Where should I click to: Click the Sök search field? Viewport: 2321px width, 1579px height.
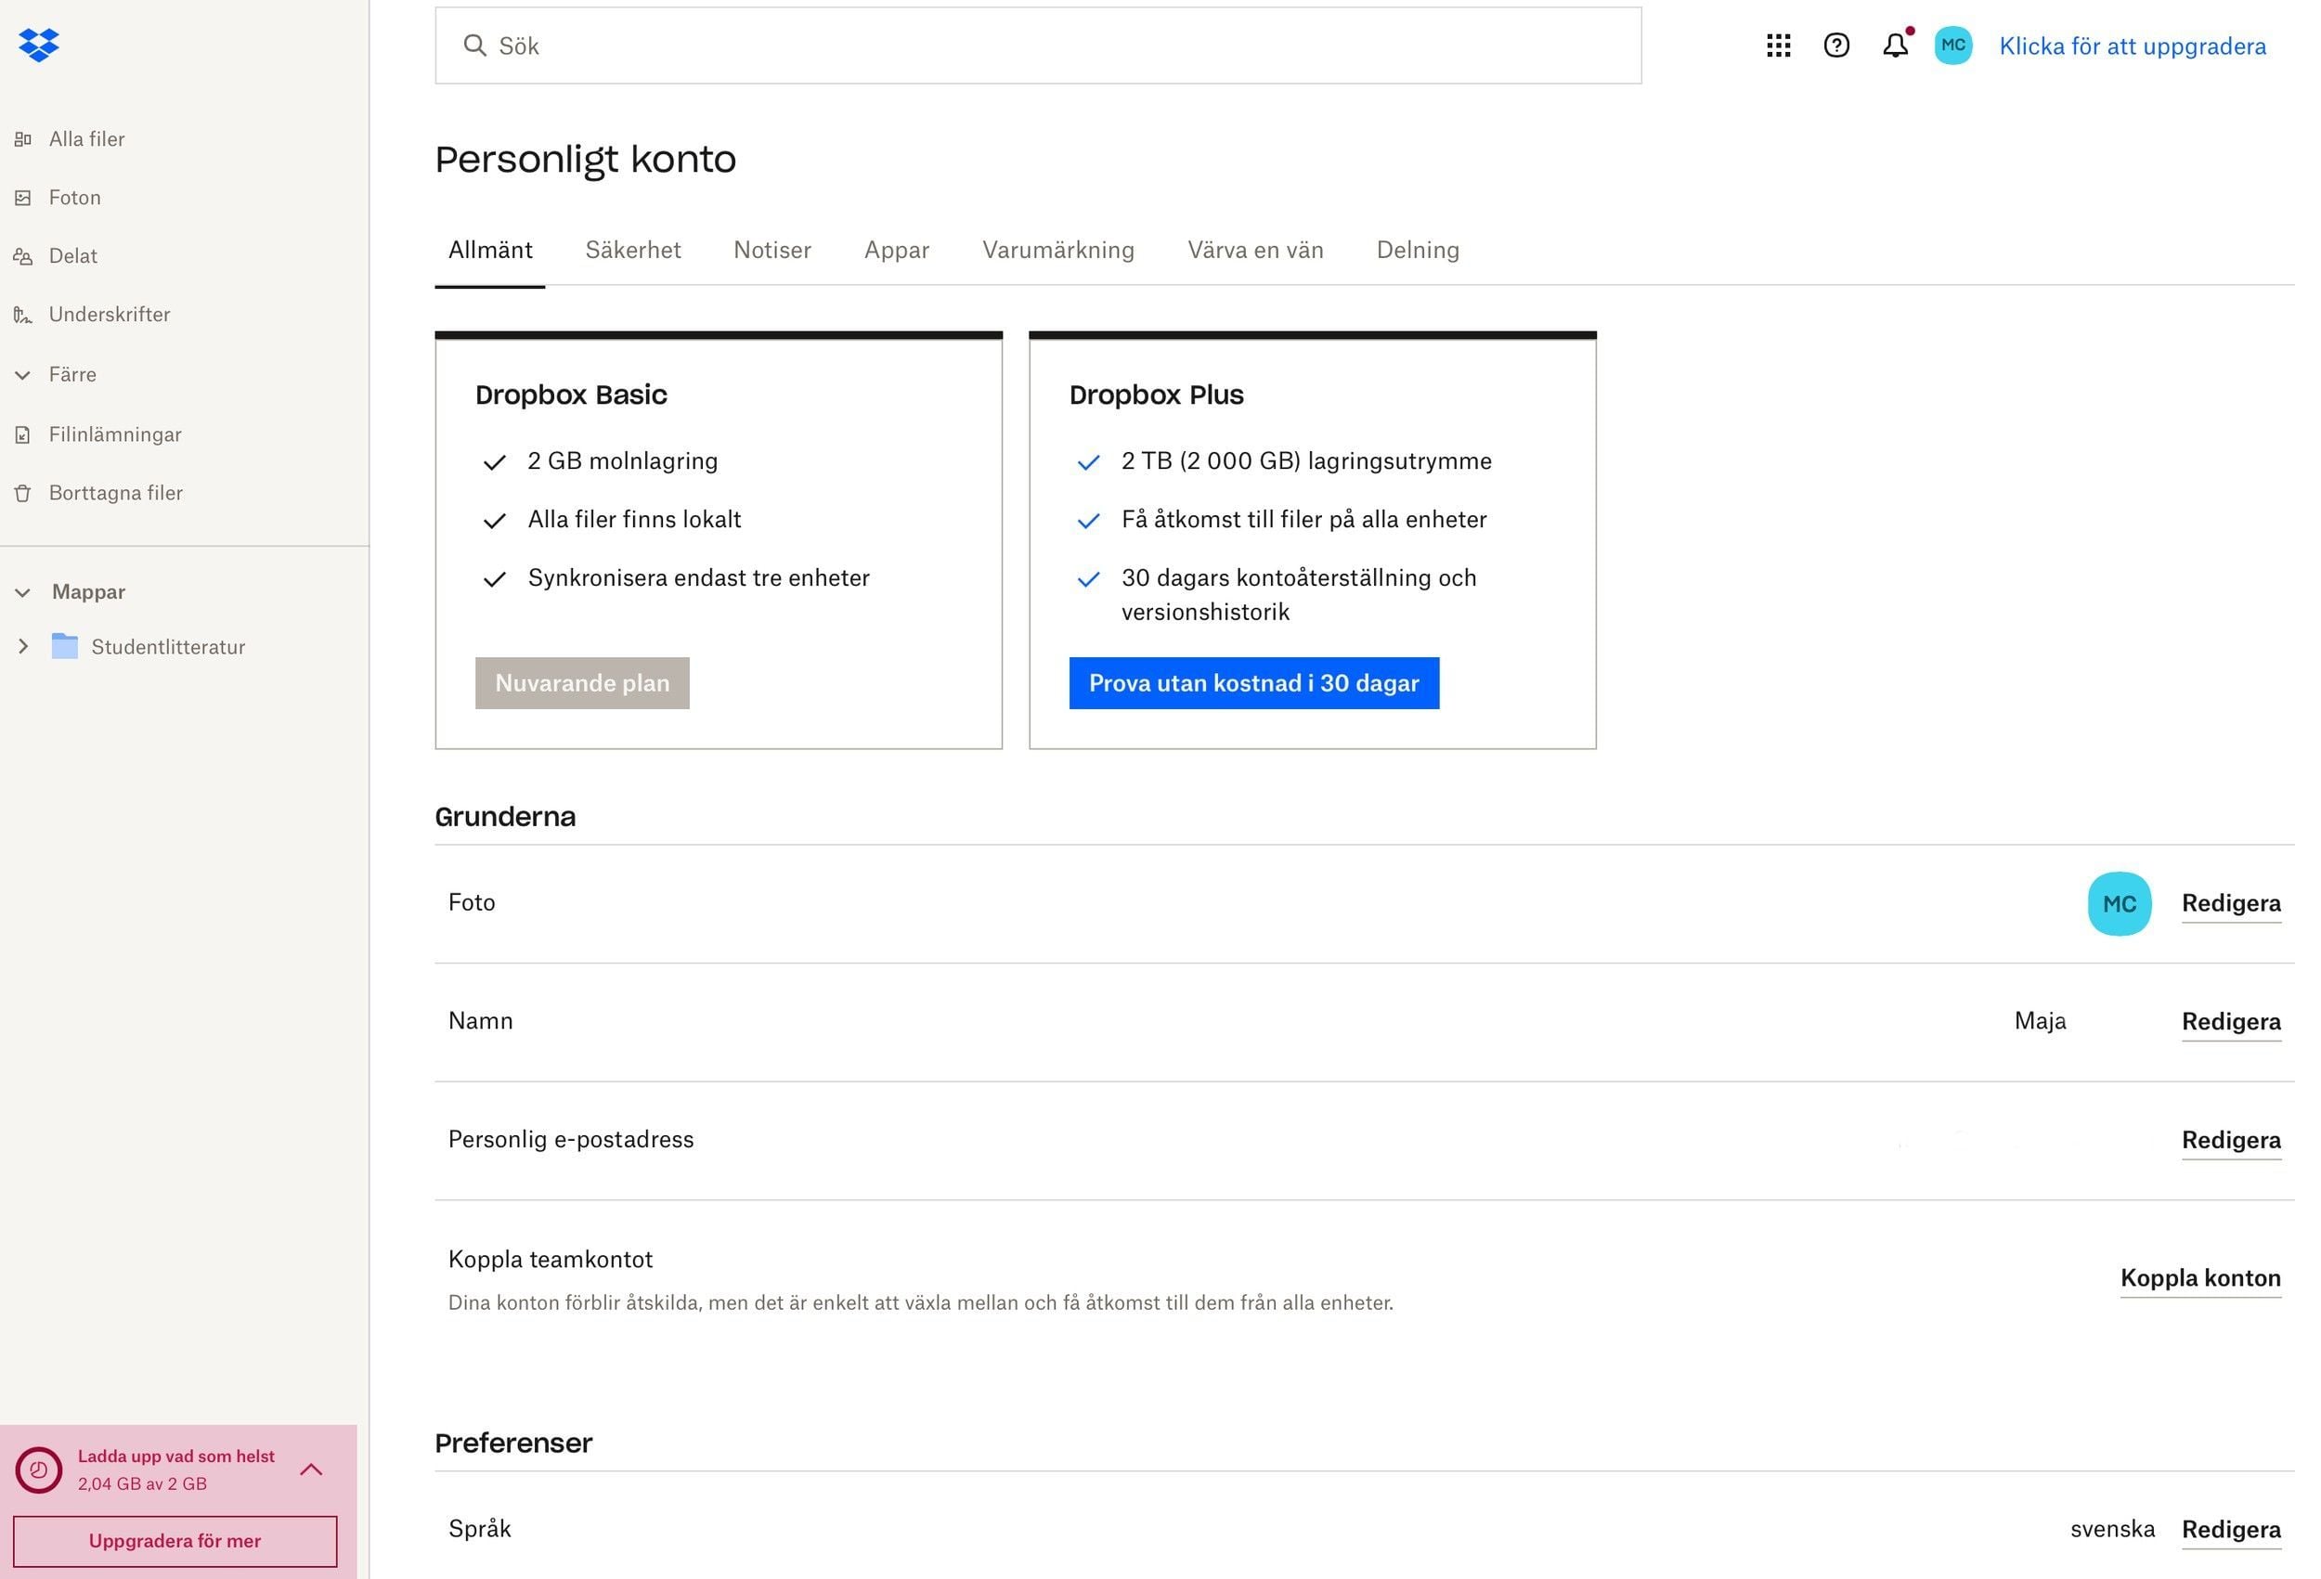(x=1039, y=45)
